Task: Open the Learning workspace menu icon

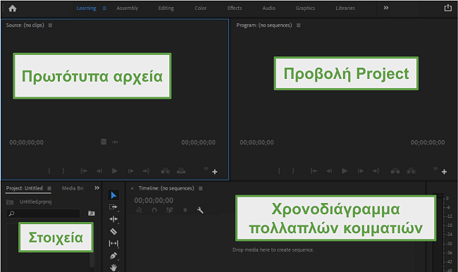Action: coord(104,8)
